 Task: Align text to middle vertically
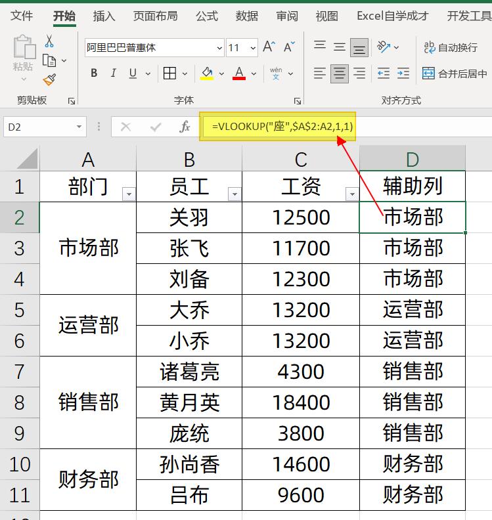tap(340, 47)
